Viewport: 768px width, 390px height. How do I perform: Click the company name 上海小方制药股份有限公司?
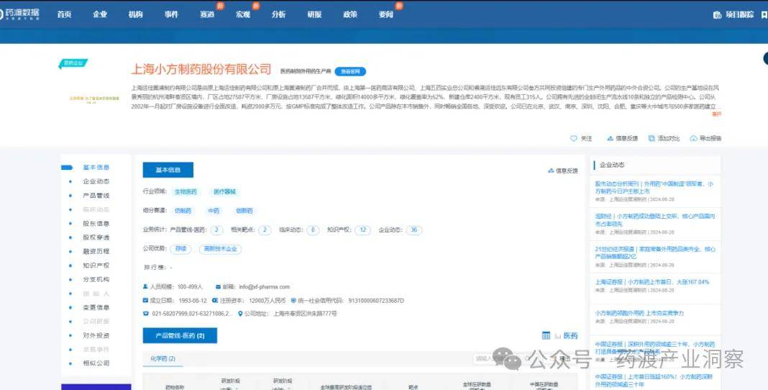click(201, 69)
